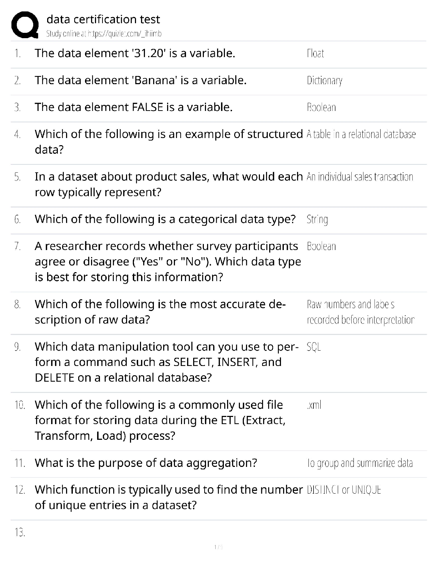Screen dimensions: 437x565
Task: Click the survey participants Yes/No question
Action: tap(168, 261)
